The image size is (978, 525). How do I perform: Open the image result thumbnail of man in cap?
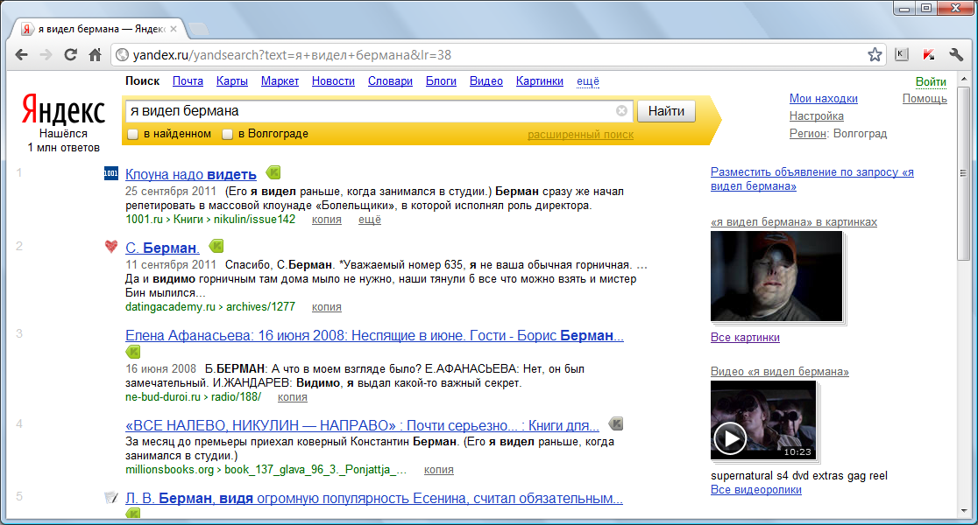(776, 276)
